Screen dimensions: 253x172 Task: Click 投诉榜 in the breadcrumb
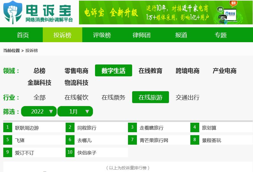pyautogui.click(x=31, y=51)
